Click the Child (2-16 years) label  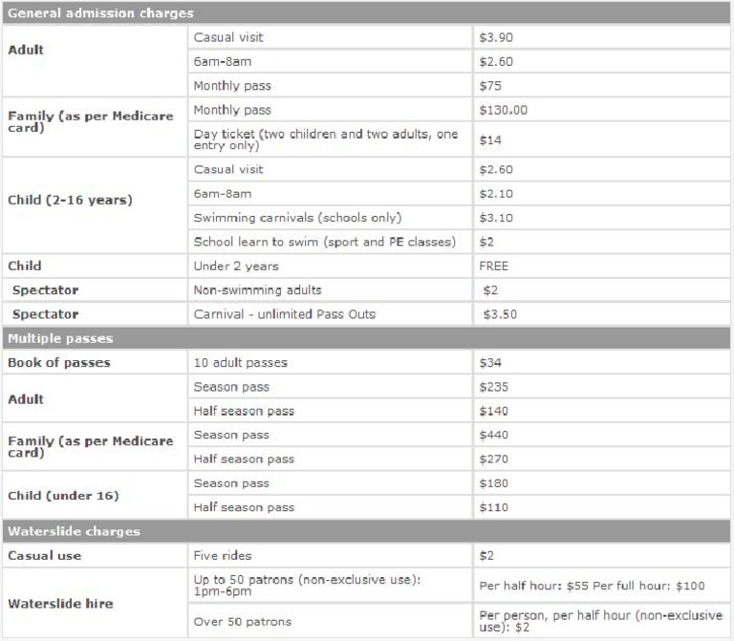pos(70,201)
